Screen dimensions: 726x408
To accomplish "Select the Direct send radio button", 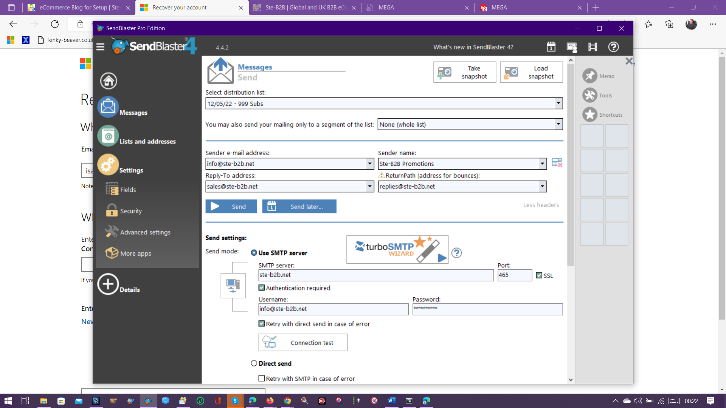I will 254,363.
